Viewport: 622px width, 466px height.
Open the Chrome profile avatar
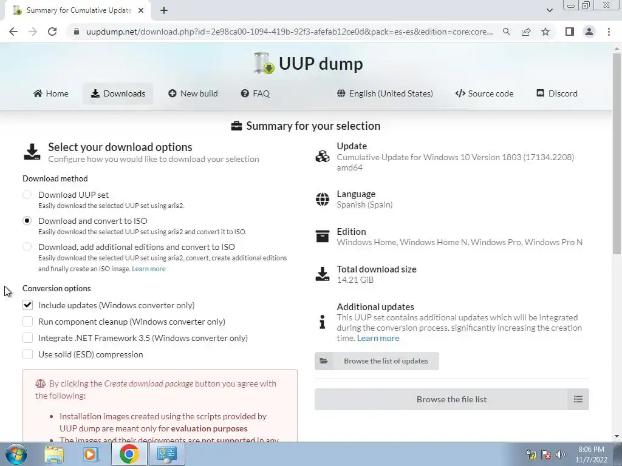coord(589,32)
